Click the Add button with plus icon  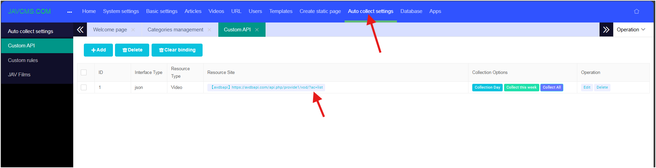[98, 50]
